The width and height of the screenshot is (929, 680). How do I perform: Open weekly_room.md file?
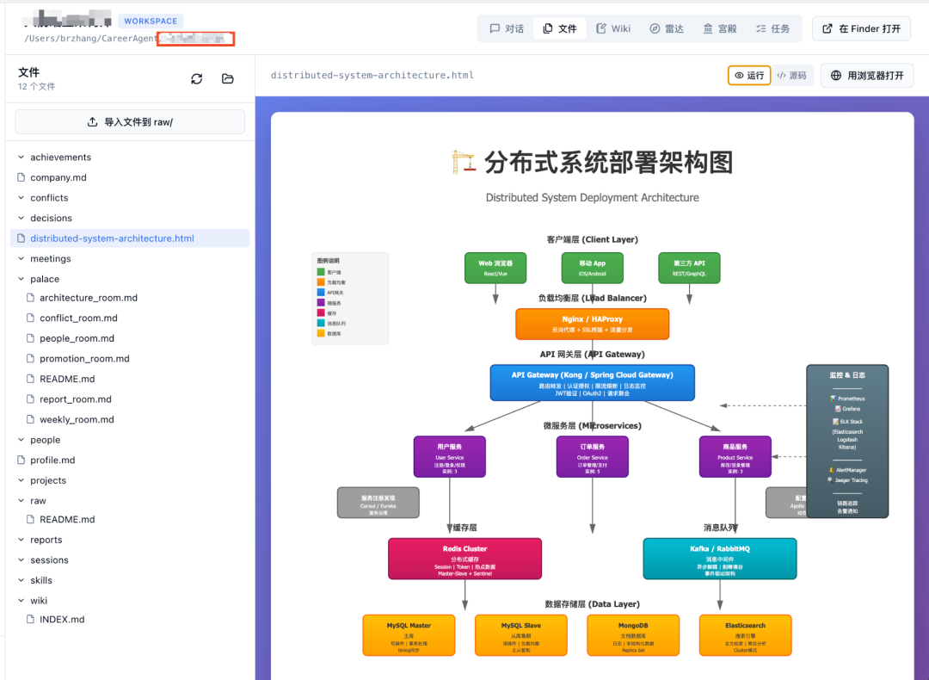pos(77,419)
